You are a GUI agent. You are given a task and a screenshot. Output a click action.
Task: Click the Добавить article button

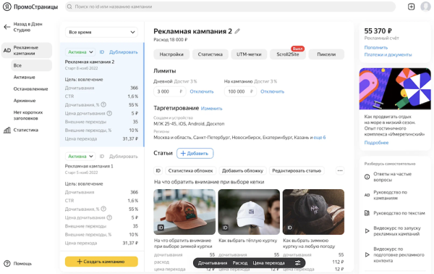[195, 153]
